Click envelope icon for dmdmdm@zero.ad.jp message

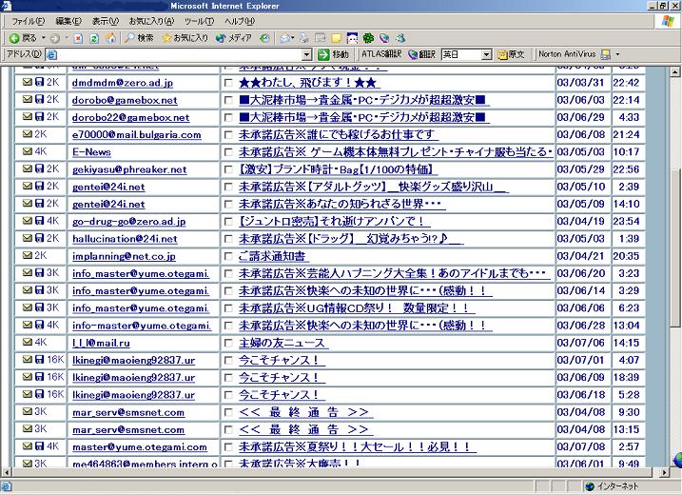(x=28, y=83)
